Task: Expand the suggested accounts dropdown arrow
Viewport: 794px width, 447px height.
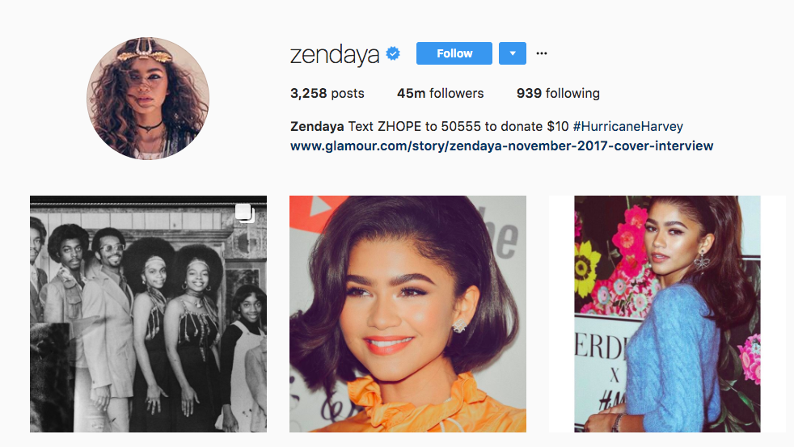Action: coord(513,53)
